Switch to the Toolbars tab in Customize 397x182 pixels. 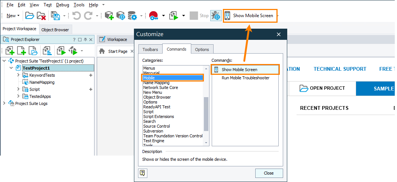click(150, 49)
